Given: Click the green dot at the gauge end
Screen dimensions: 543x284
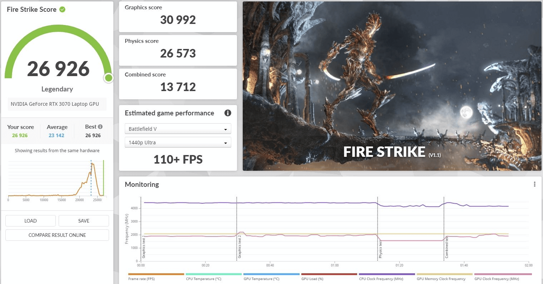Looking at the screenshot, I should (x=109, y=78).
